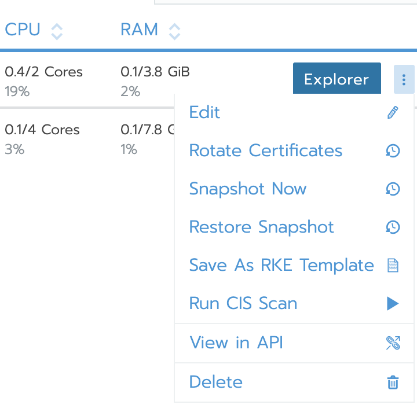417x412 pixels.
Task: Click the '0.1/3.8 GiB' RAM value
Action: [155, 72]
